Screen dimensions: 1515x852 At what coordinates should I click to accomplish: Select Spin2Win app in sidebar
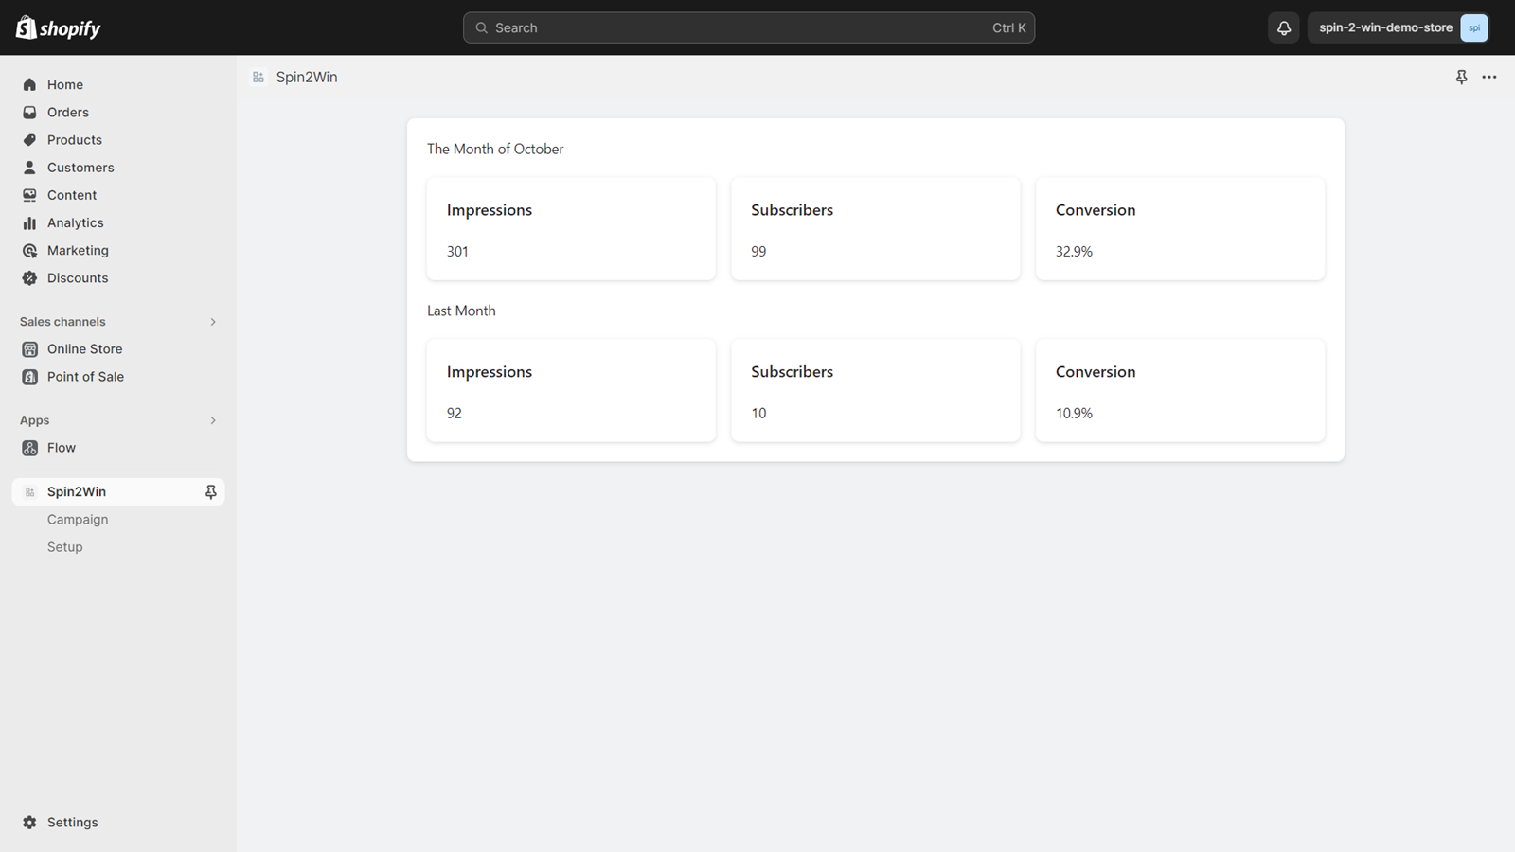pyautogui.click(x=118, y=491)
